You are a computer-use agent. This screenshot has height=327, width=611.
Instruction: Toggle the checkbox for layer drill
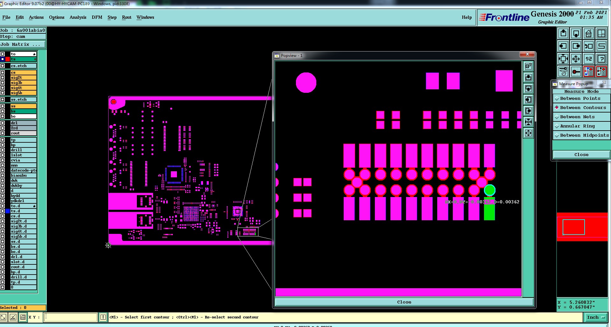tap(3, 150)
